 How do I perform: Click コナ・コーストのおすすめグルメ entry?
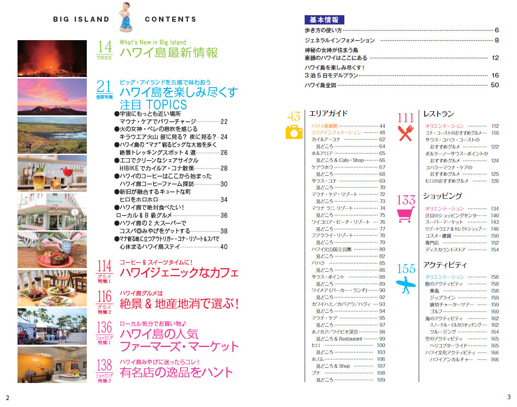(462, 133)
